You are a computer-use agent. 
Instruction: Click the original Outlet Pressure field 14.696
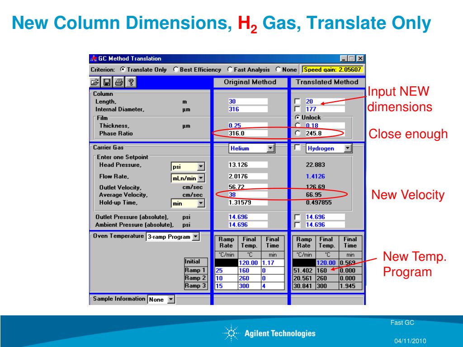[248, 217]
